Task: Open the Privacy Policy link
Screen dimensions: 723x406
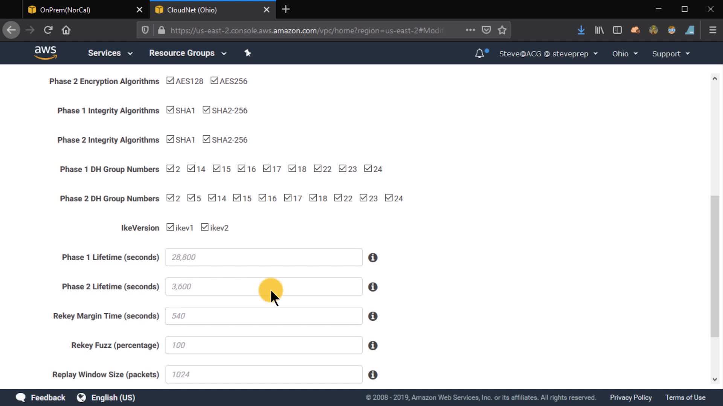Action: coord(631,397)
